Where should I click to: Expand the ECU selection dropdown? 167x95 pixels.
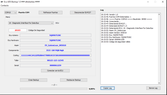point(31,23)
